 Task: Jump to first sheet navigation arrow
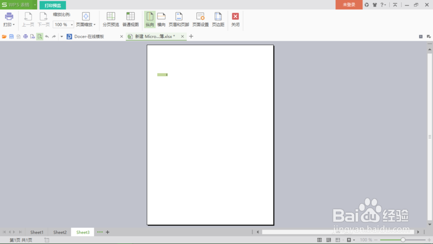(4, 232)
